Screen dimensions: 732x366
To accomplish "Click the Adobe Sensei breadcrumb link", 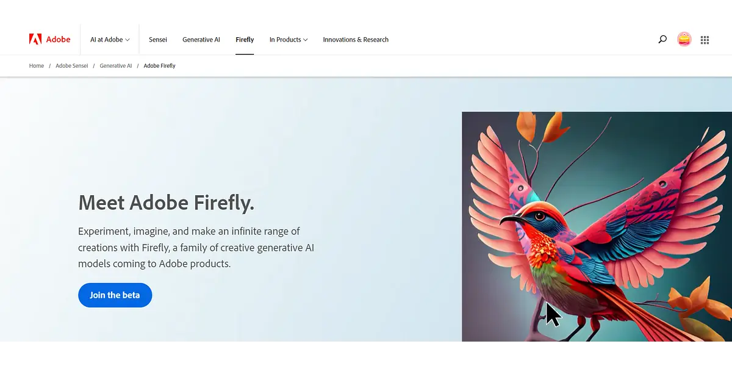I will tap(72, 66).
